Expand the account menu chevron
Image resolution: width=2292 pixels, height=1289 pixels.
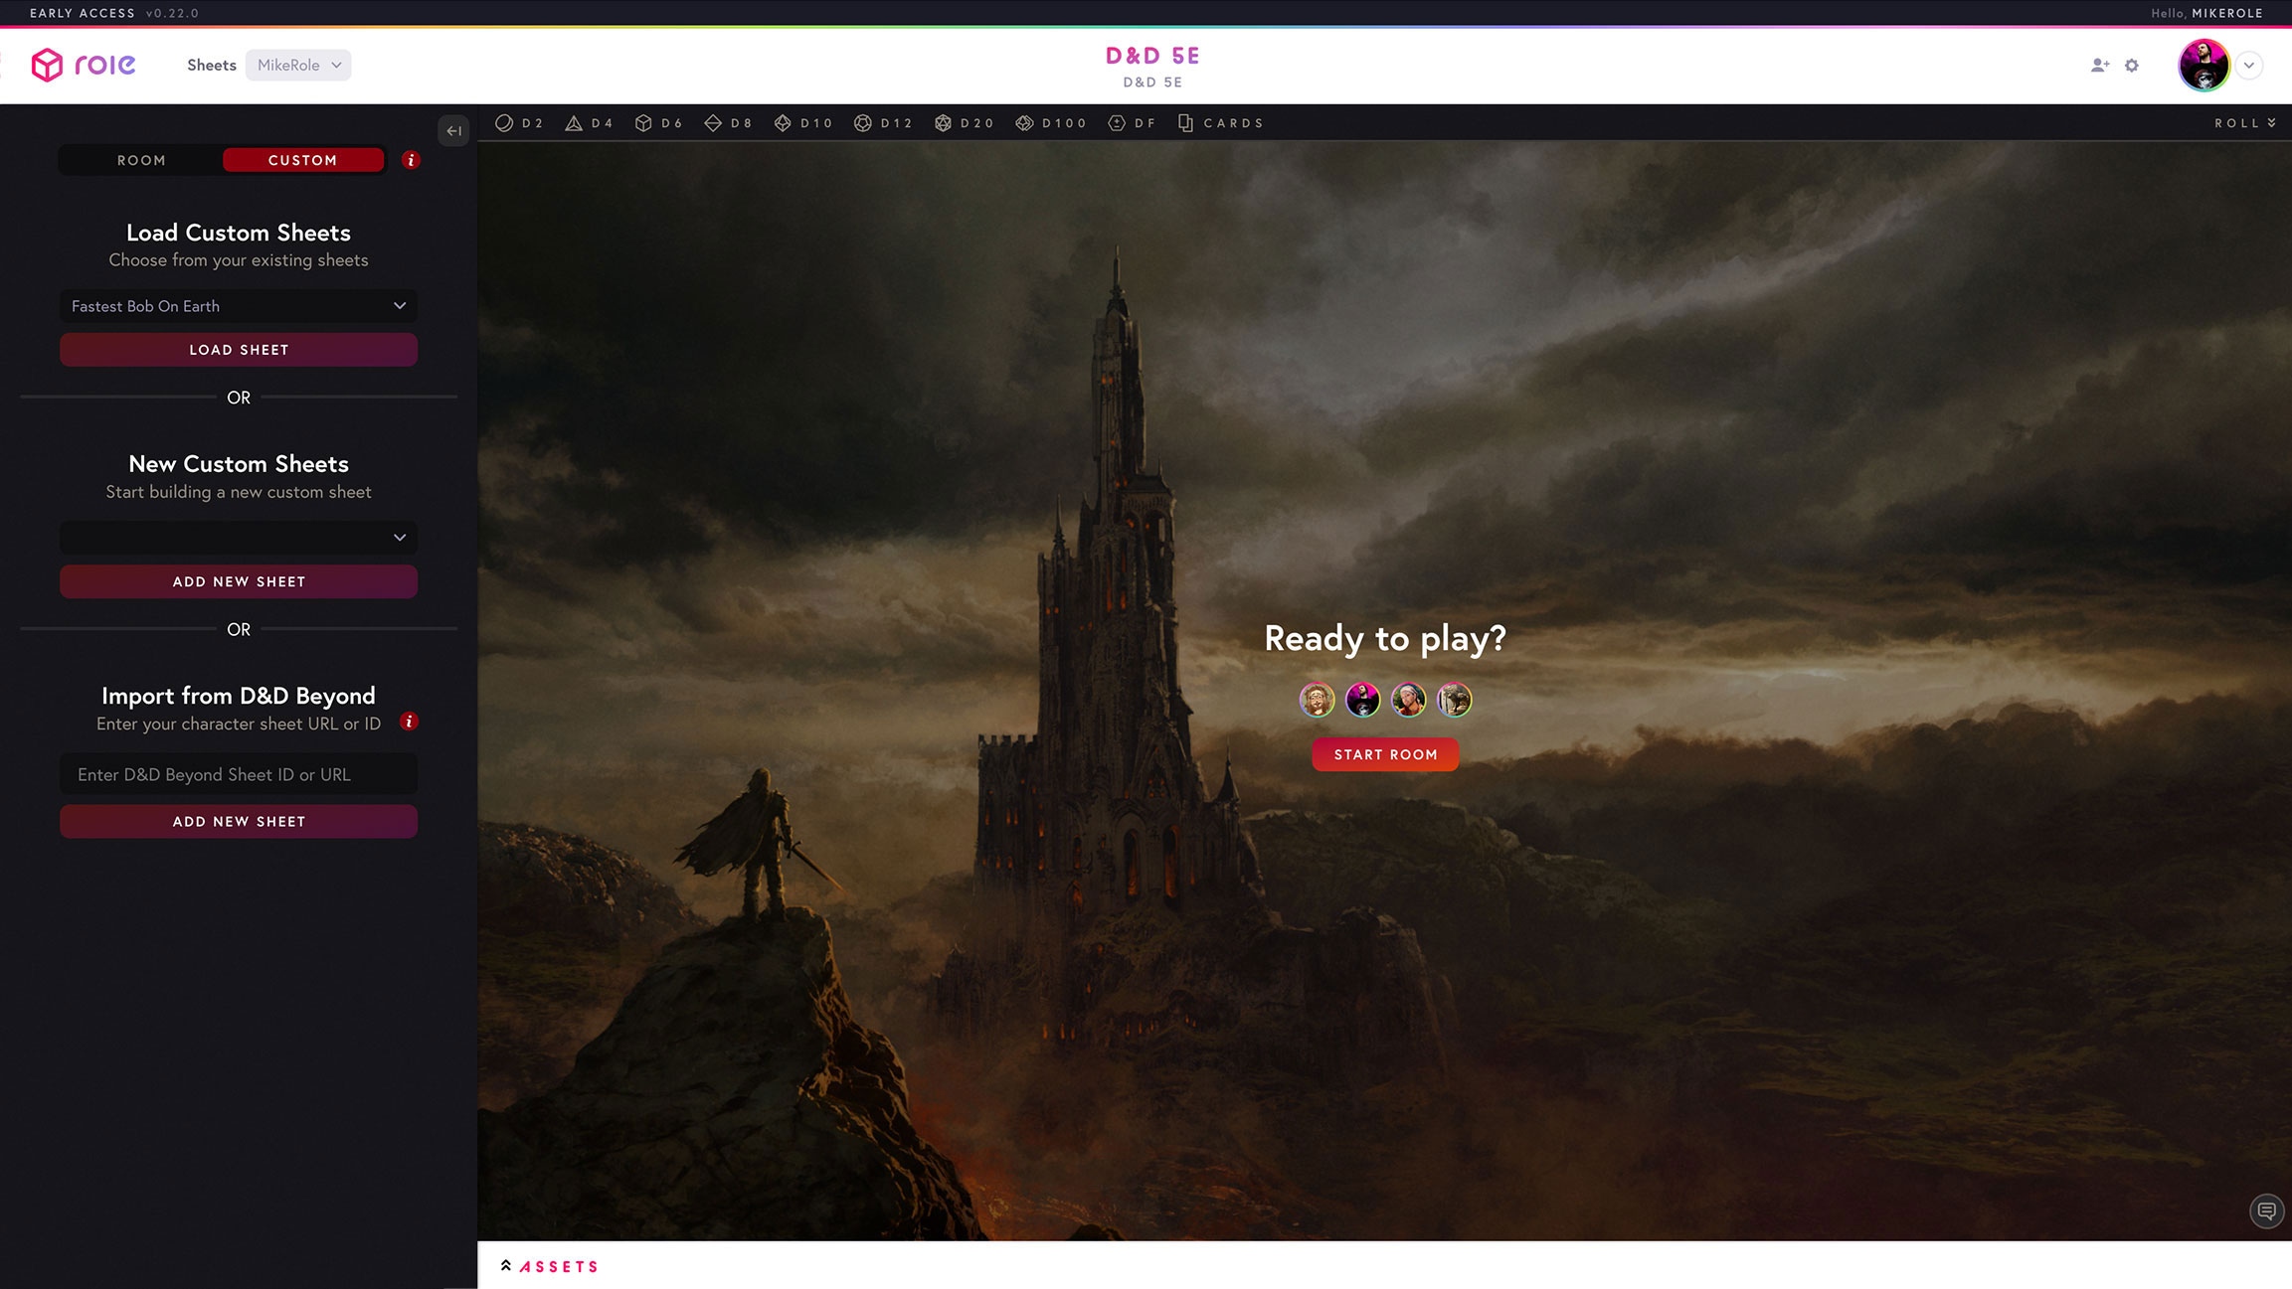click(x=2249, y=66)
